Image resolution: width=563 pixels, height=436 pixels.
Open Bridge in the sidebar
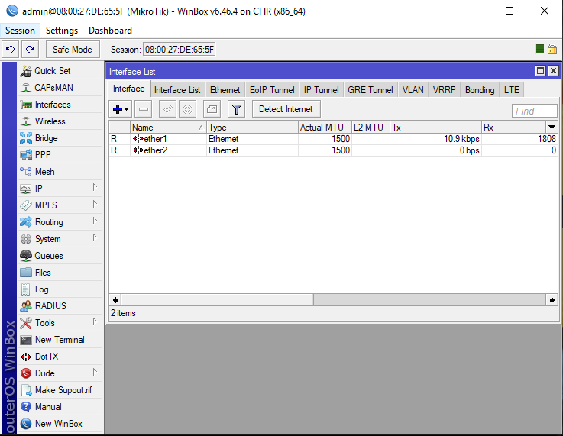[60, 138]
